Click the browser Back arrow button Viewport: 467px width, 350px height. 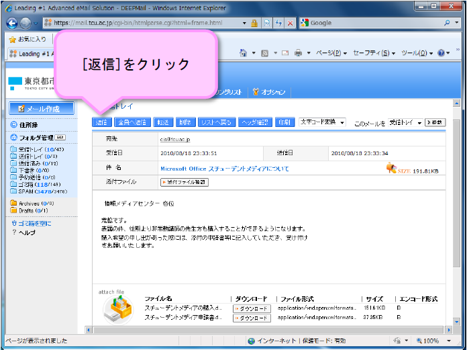tap(12, 23)
